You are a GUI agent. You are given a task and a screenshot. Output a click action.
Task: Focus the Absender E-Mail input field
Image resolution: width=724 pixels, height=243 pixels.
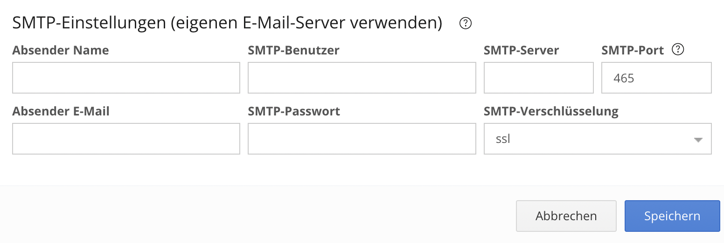[x=126, y=139]
